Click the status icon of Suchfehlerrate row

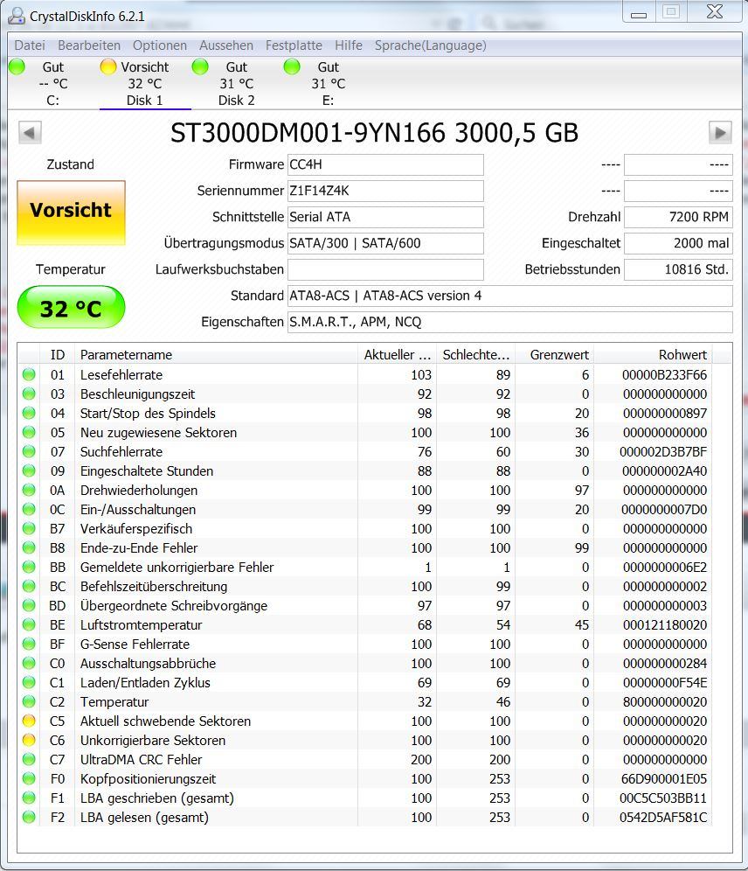coord(29,452)
